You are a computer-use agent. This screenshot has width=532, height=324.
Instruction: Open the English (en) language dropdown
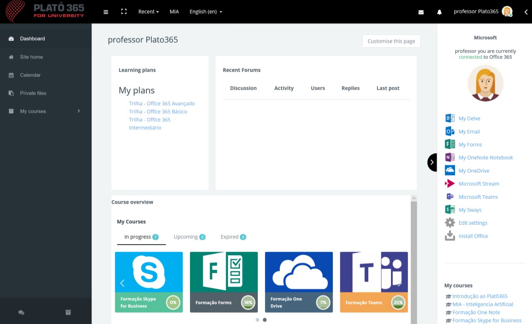(206, 12)
